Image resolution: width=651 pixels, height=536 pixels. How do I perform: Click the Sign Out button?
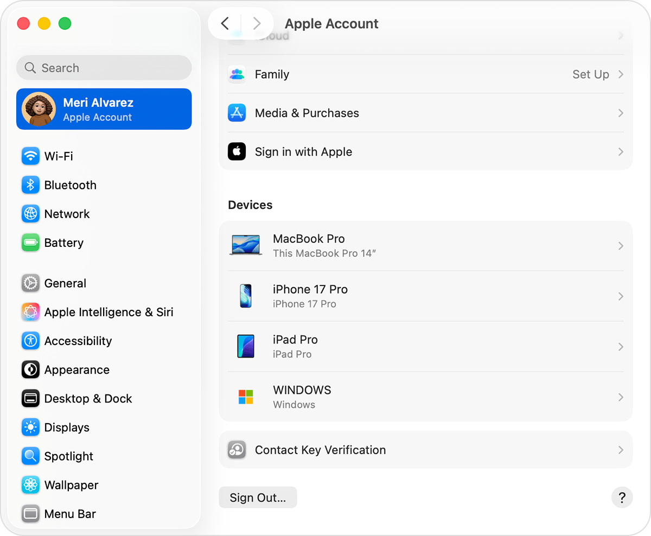pos(258,497)
